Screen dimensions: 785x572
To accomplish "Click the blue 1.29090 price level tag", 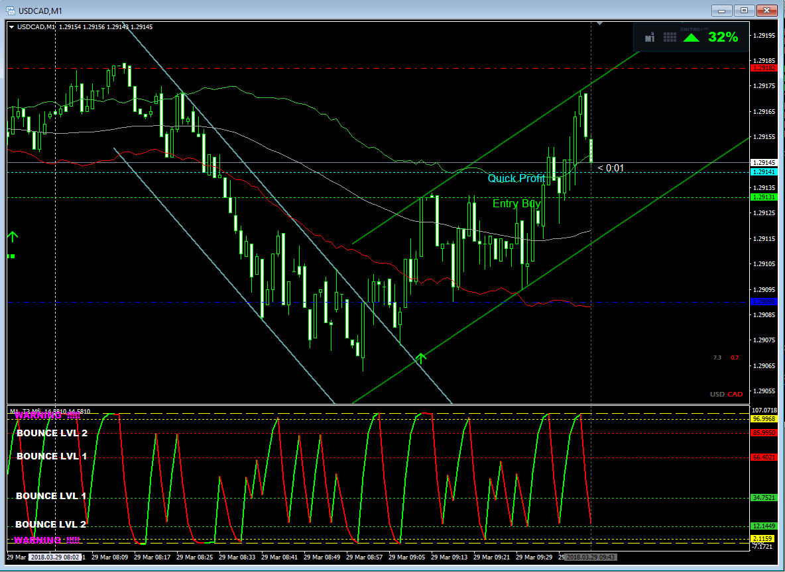I will click(x=764, y=302).
